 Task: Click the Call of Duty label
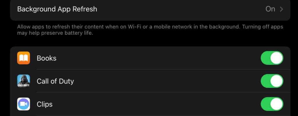(x=55, y=81)
